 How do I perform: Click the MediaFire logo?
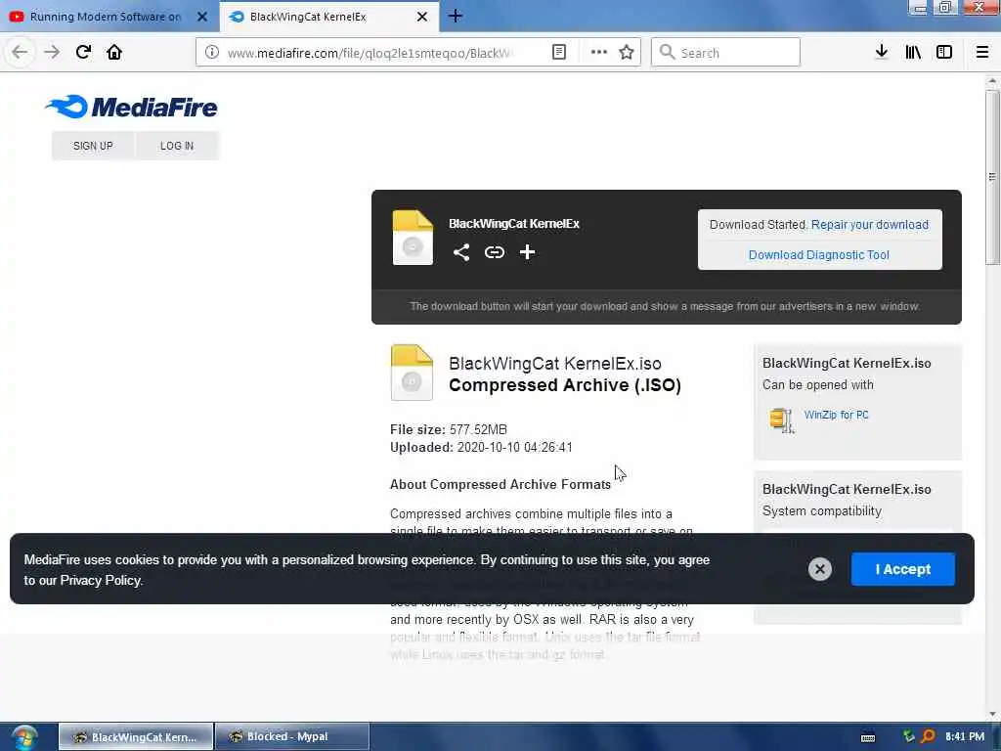click(x=132, y=107)
